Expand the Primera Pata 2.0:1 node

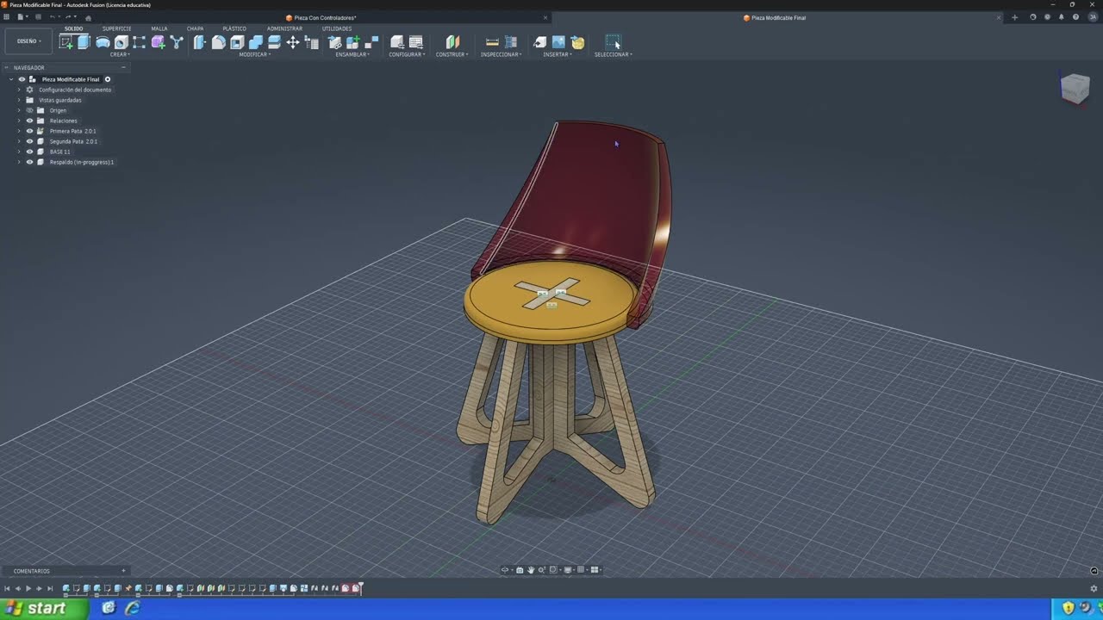click(x=19, y=131)
